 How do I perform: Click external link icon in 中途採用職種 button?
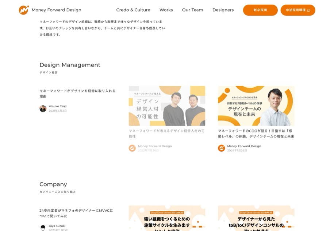(308, 10)
